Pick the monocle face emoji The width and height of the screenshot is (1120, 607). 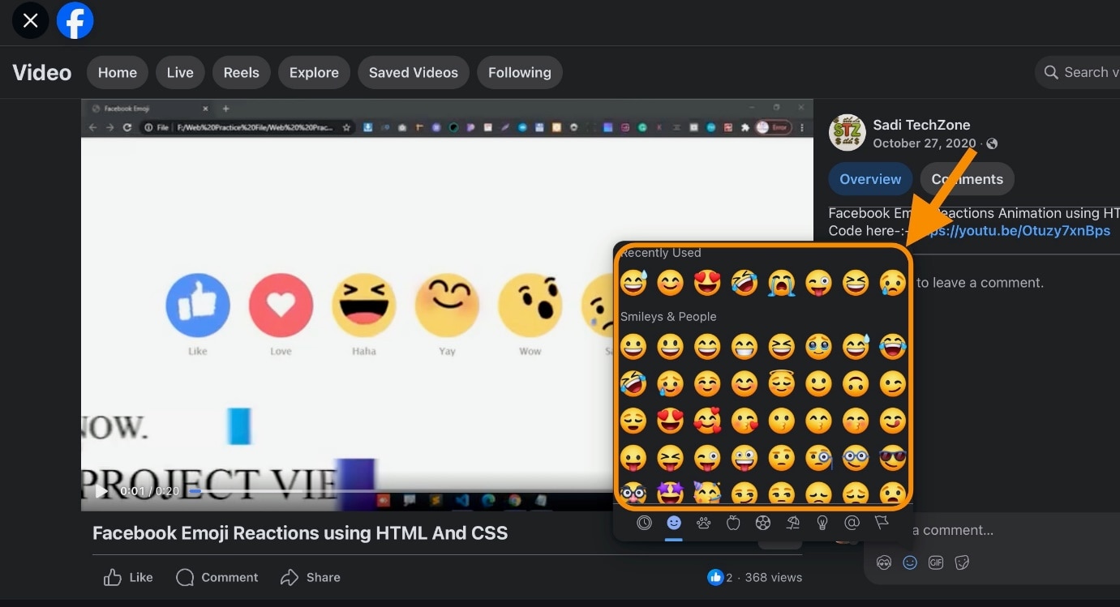pyautogui.click(x=818, y=458)
